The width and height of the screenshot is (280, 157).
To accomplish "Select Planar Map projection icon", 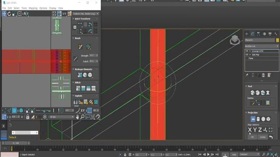I will 253,119.
